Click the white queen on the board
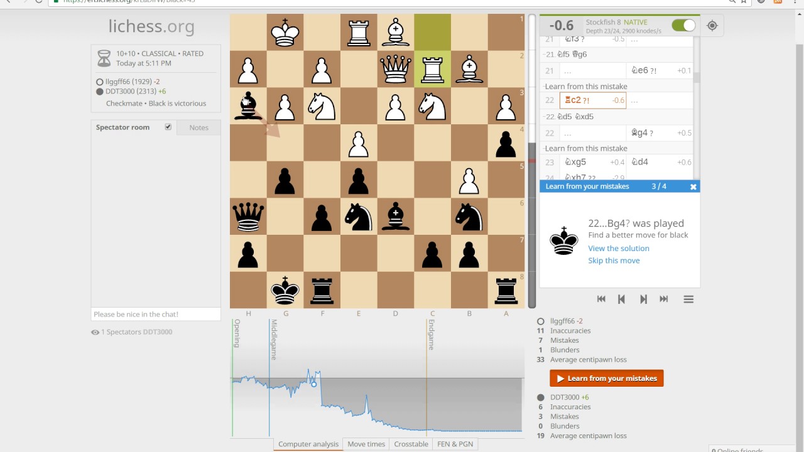This screenshot has height=452, width=804. [x=395, y=70]
